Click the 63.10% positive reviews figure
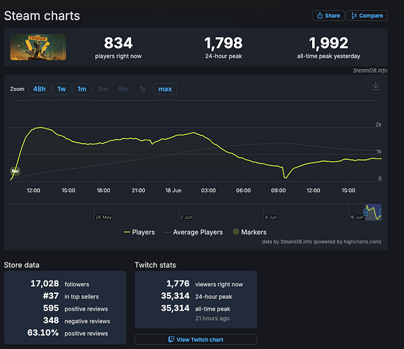 point(43,332)
